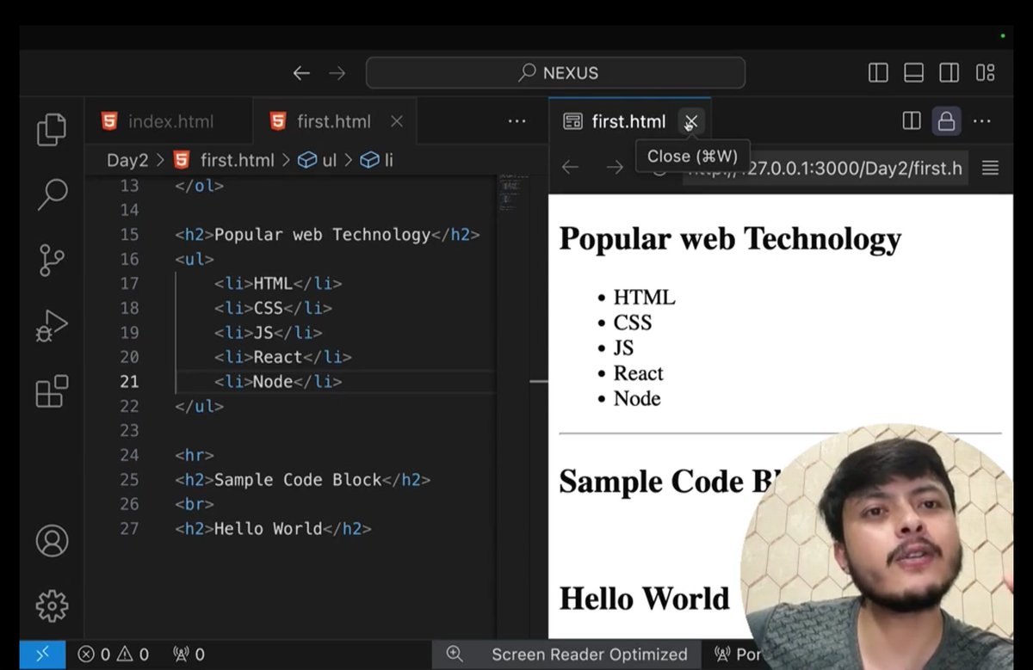
Task: Select li breadcrumb element
Action: [x=377, y=160]
